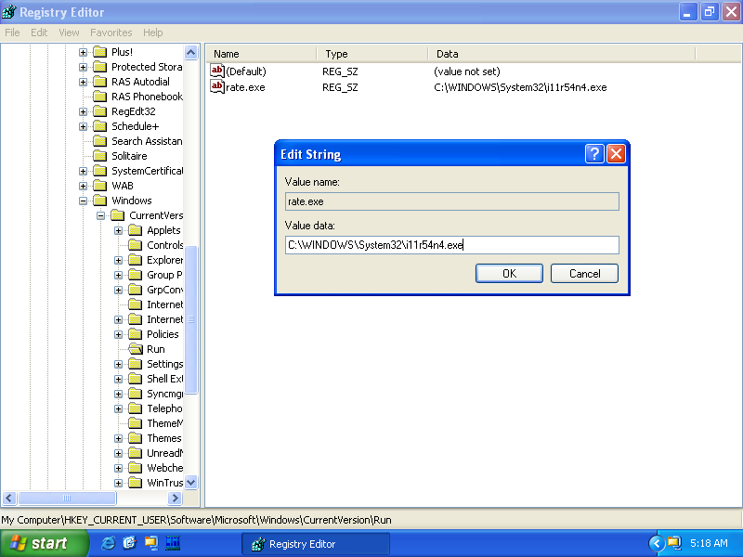Select the Protected Stora key
Screen dimensions: 743x557
[147, 67]
